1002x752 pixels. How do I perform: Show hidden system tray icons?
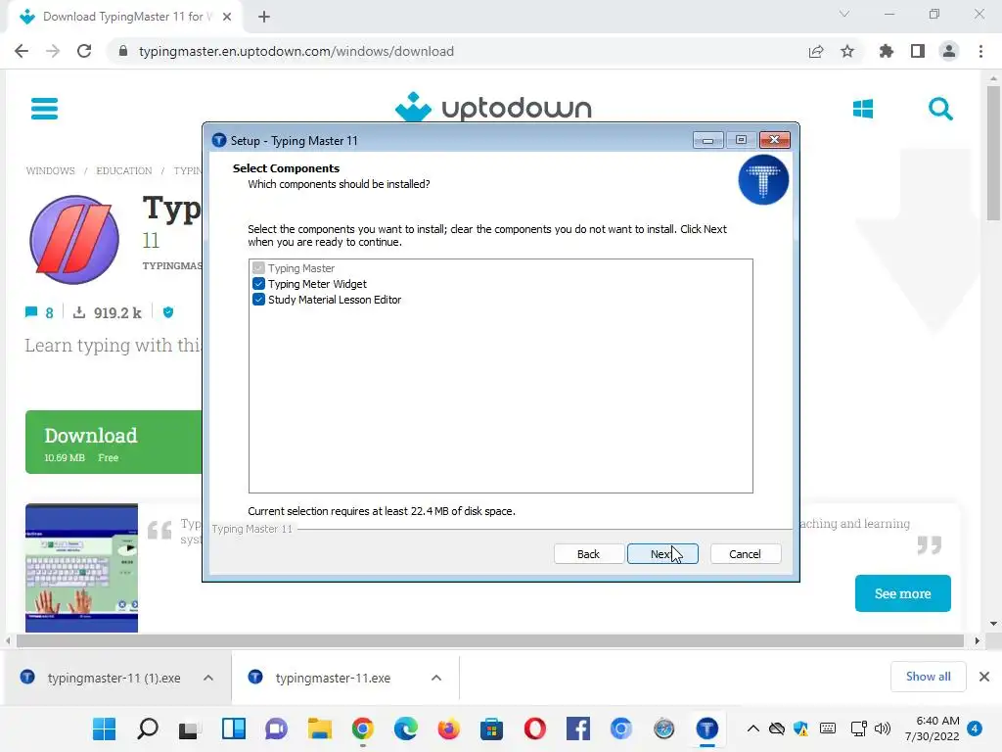click(x=753, y=728)
